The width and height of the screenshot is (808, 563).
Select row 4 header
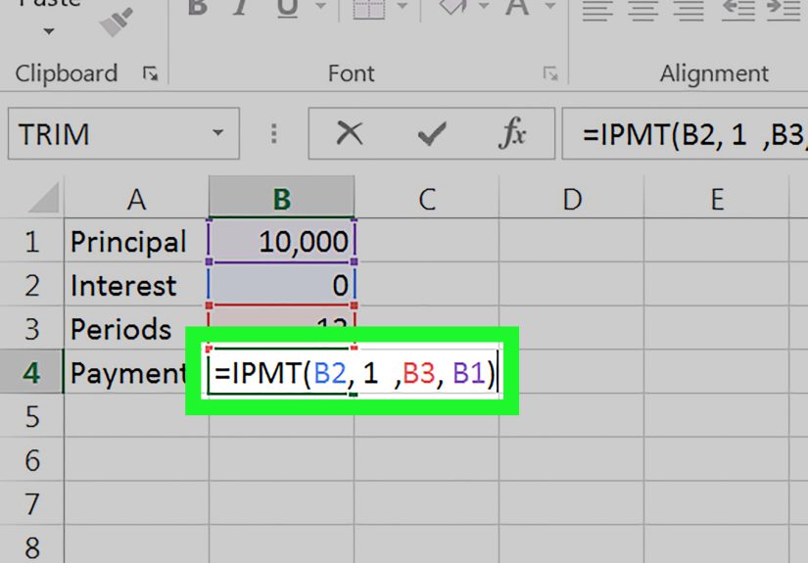(32, 372)
